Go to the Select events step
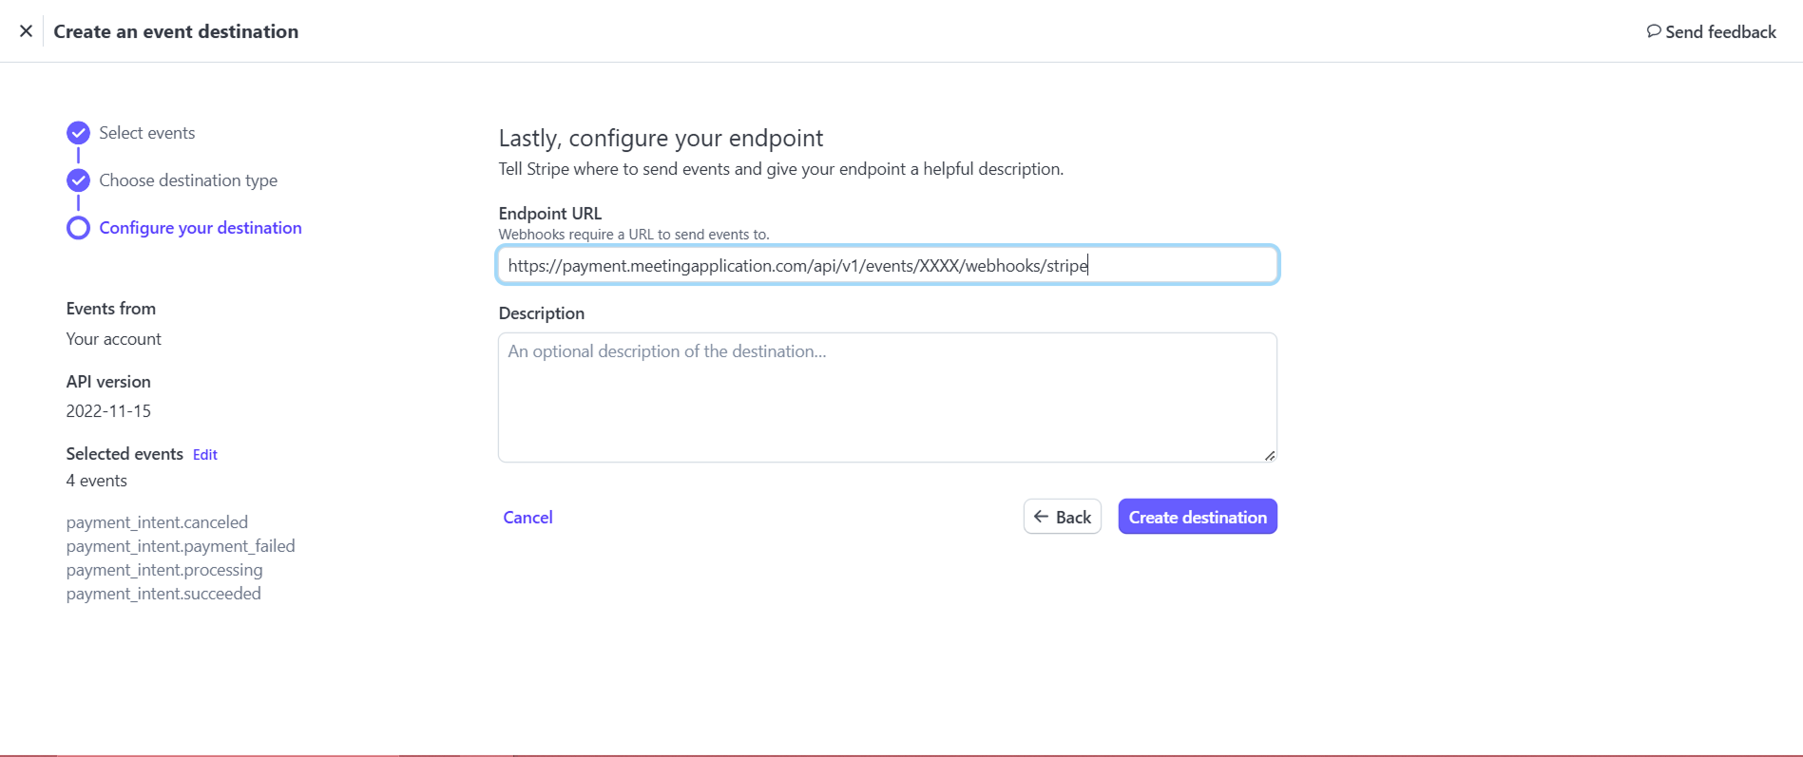 [x=147, y=133]
